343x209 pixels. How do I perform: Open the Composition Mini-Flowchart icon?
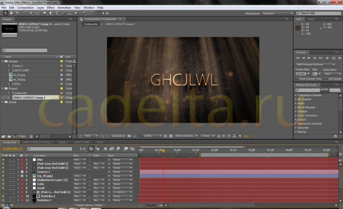coord(83,149)
